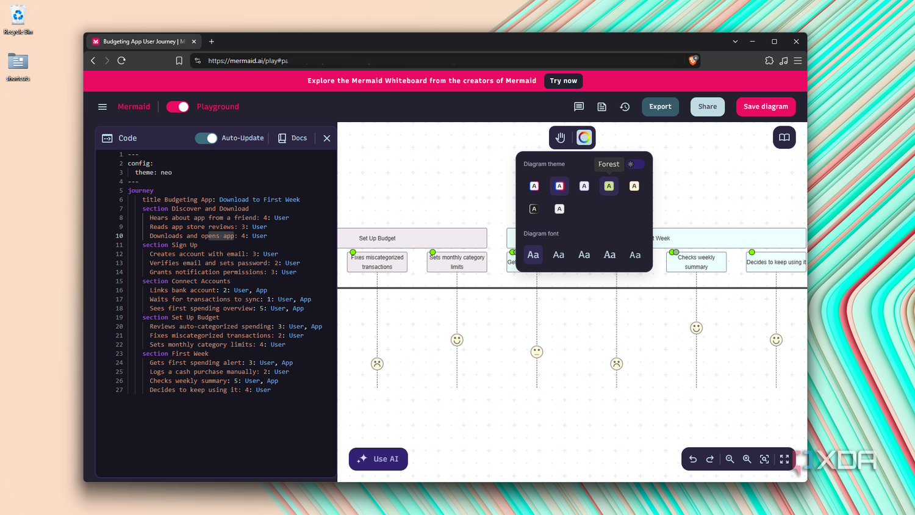The height and width of the screenshot is (515, 915).
Task: Click the Try now button
Action: pos(563,81)
